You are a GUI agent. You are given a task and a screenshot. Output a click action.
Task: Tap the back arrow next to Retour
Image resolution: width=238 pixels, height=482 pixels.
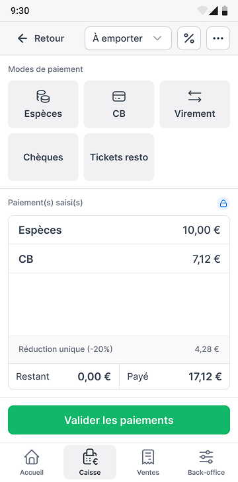[22, 38]
